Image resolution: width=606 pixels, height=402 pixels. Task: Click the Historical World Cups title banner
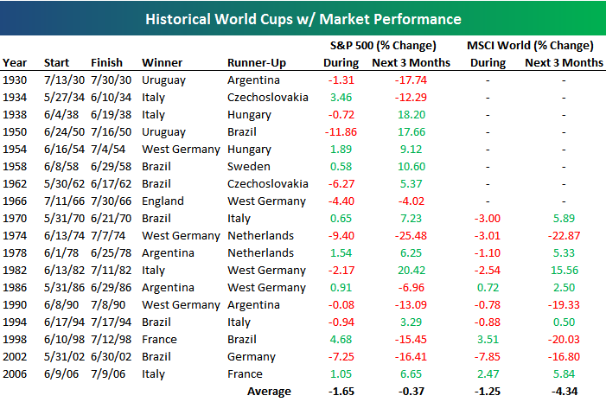pyautogui.click(x=303, y=18)
